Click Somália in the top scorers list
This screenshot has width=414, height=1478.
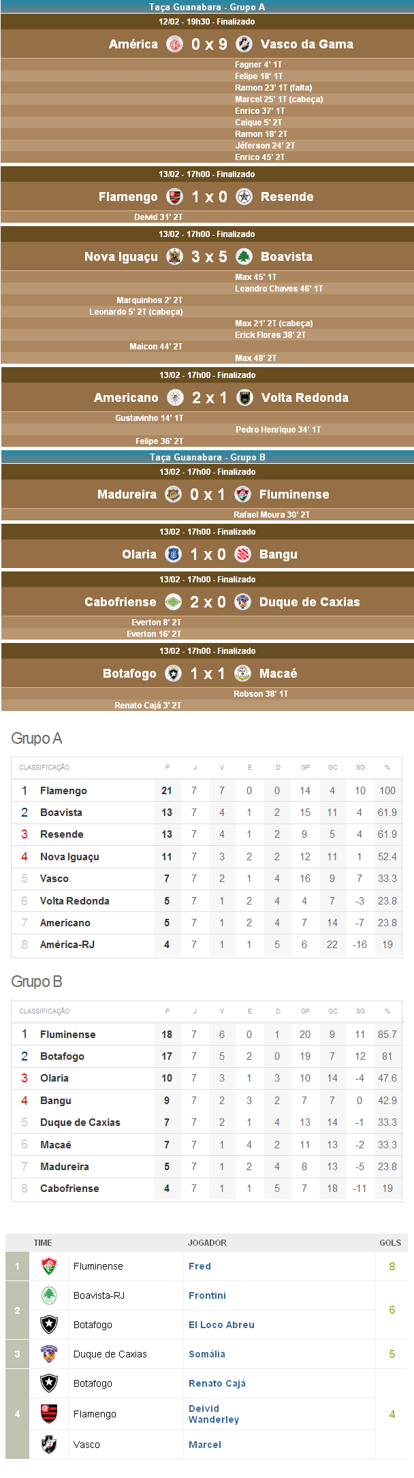[207, 1354]
